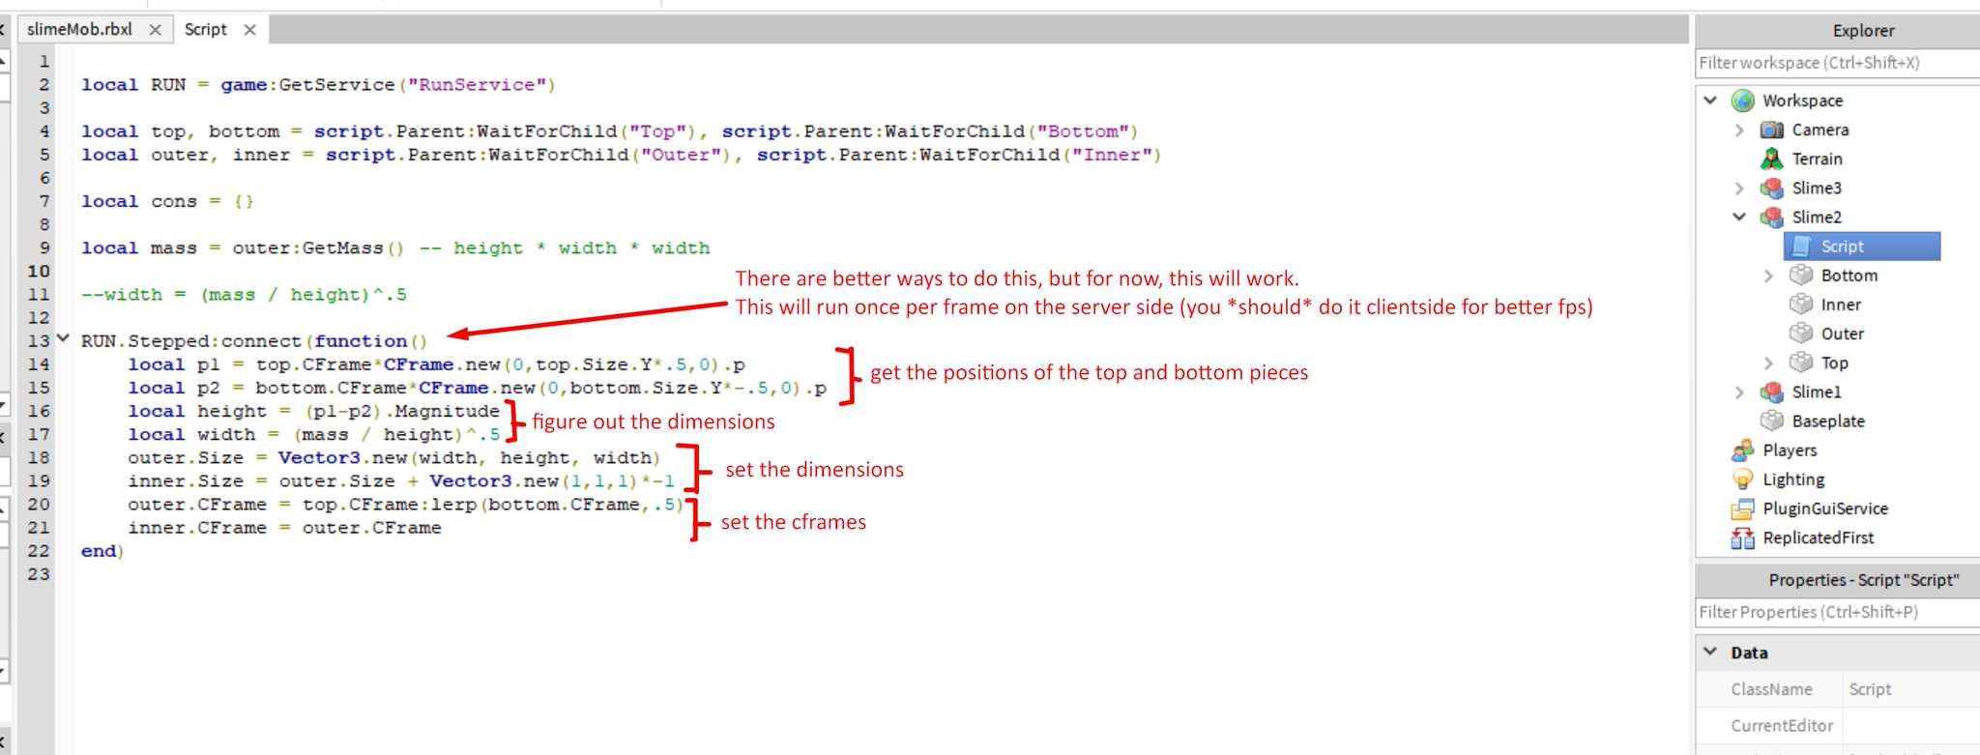Click the Slime3 model icon
The width and height of the screenshot is (1980, 755).
(x=1772, y=188)
